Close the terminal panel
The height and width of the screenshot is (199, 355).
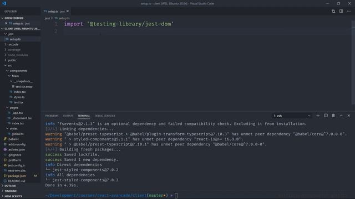coord(349,116)
